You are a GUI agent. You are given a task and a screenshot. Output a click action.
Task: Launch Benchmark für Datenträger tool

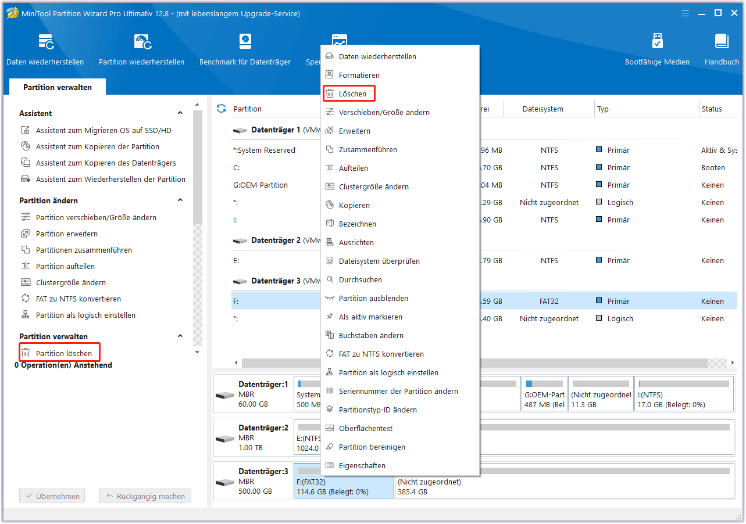coord(245,50)
